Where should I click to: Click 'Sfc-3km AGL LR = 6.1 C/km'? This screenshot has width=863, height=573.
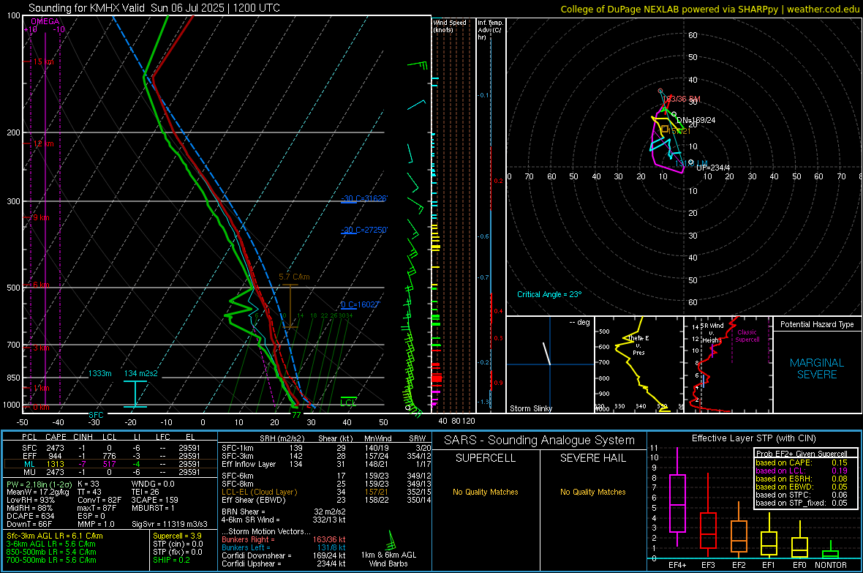[55, 536]
